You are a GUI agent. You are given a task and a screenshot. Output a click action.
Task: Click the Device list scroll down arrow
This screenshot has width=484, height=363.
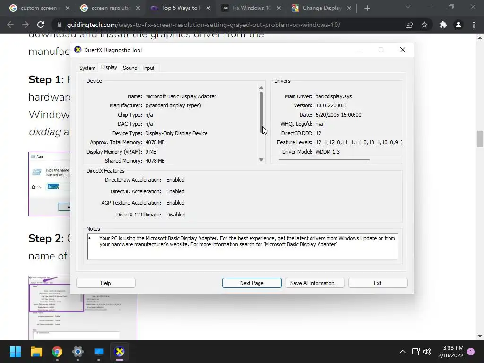[261, 160]
